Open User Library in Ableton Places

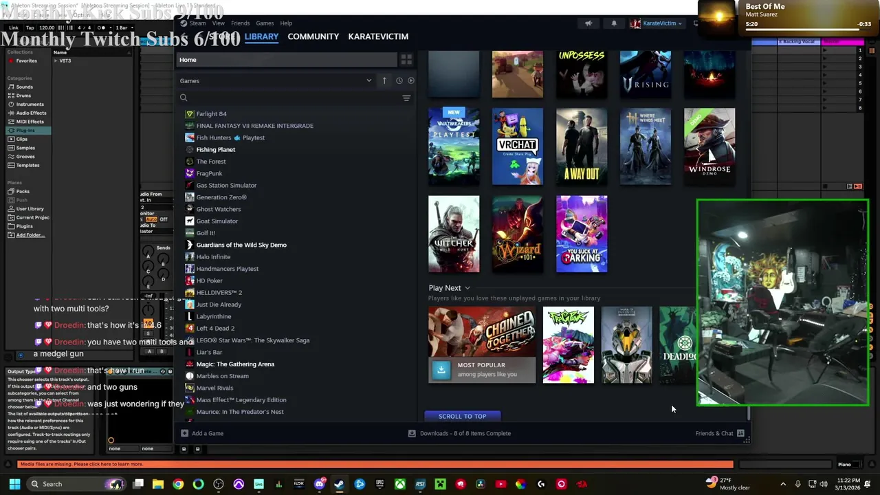pos(30,208)
